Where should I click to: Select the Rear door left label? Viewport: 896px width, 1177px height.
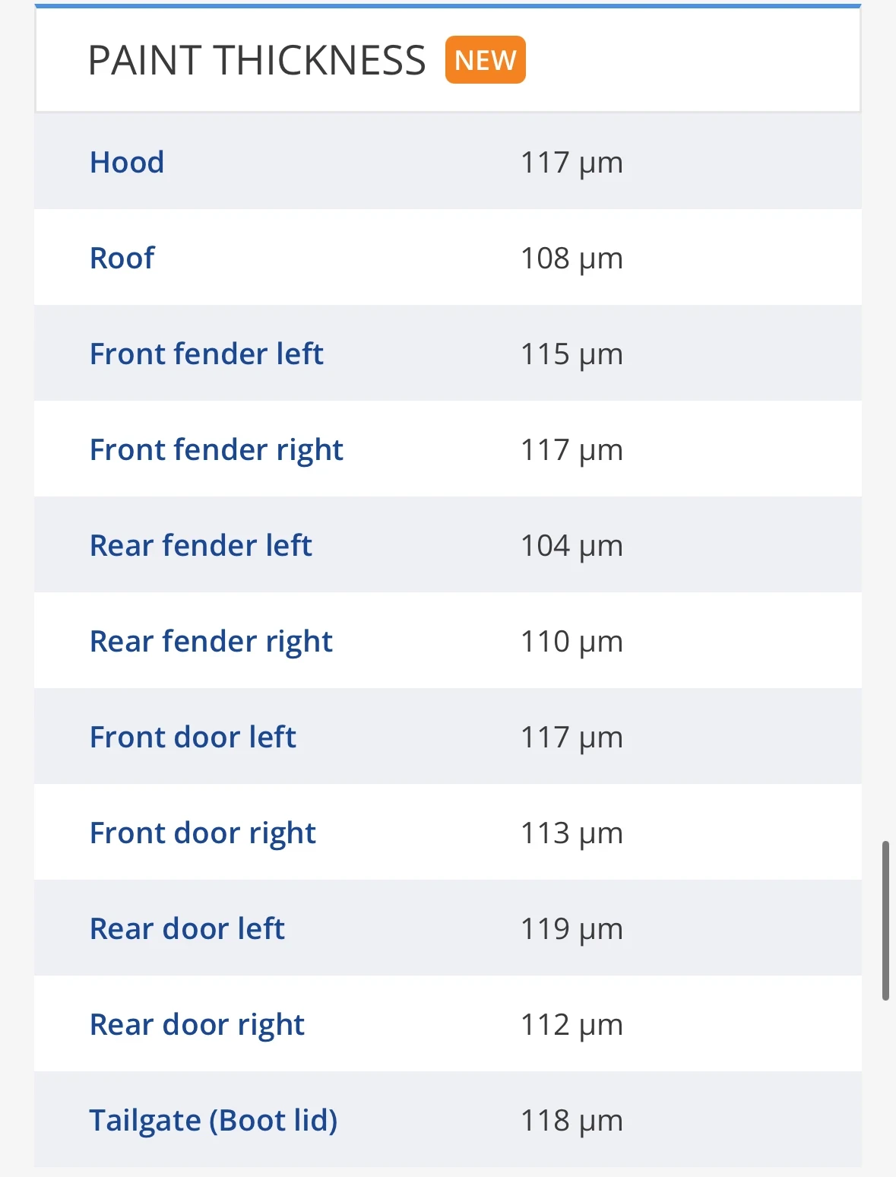[x=187, y=928]
